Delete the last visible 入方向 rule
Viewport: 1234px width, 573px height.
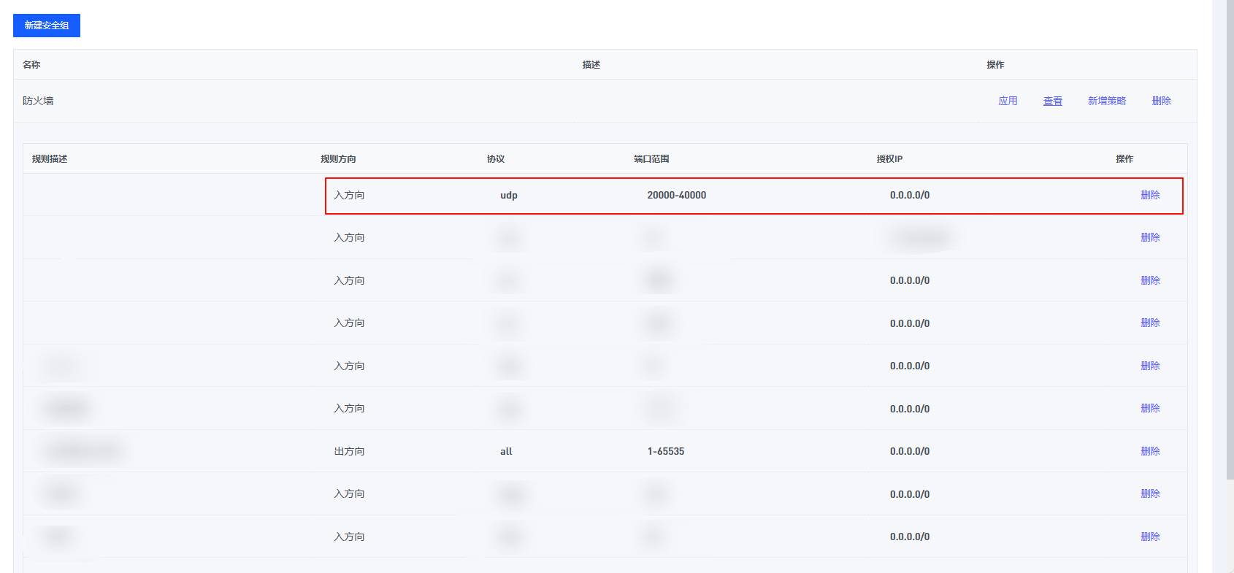pyautogui.click(x=1150, y=537)
